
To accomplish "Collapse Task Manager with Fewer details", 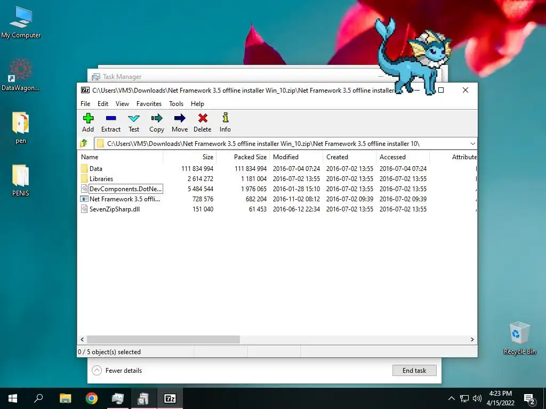I will (117, 371).
